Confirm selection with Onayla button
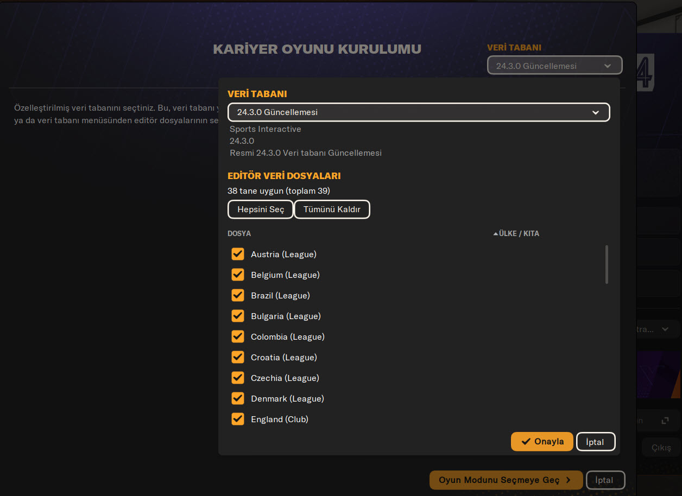Image resolution: width=682 pixels, height=496 pixels. coord(541,441)
